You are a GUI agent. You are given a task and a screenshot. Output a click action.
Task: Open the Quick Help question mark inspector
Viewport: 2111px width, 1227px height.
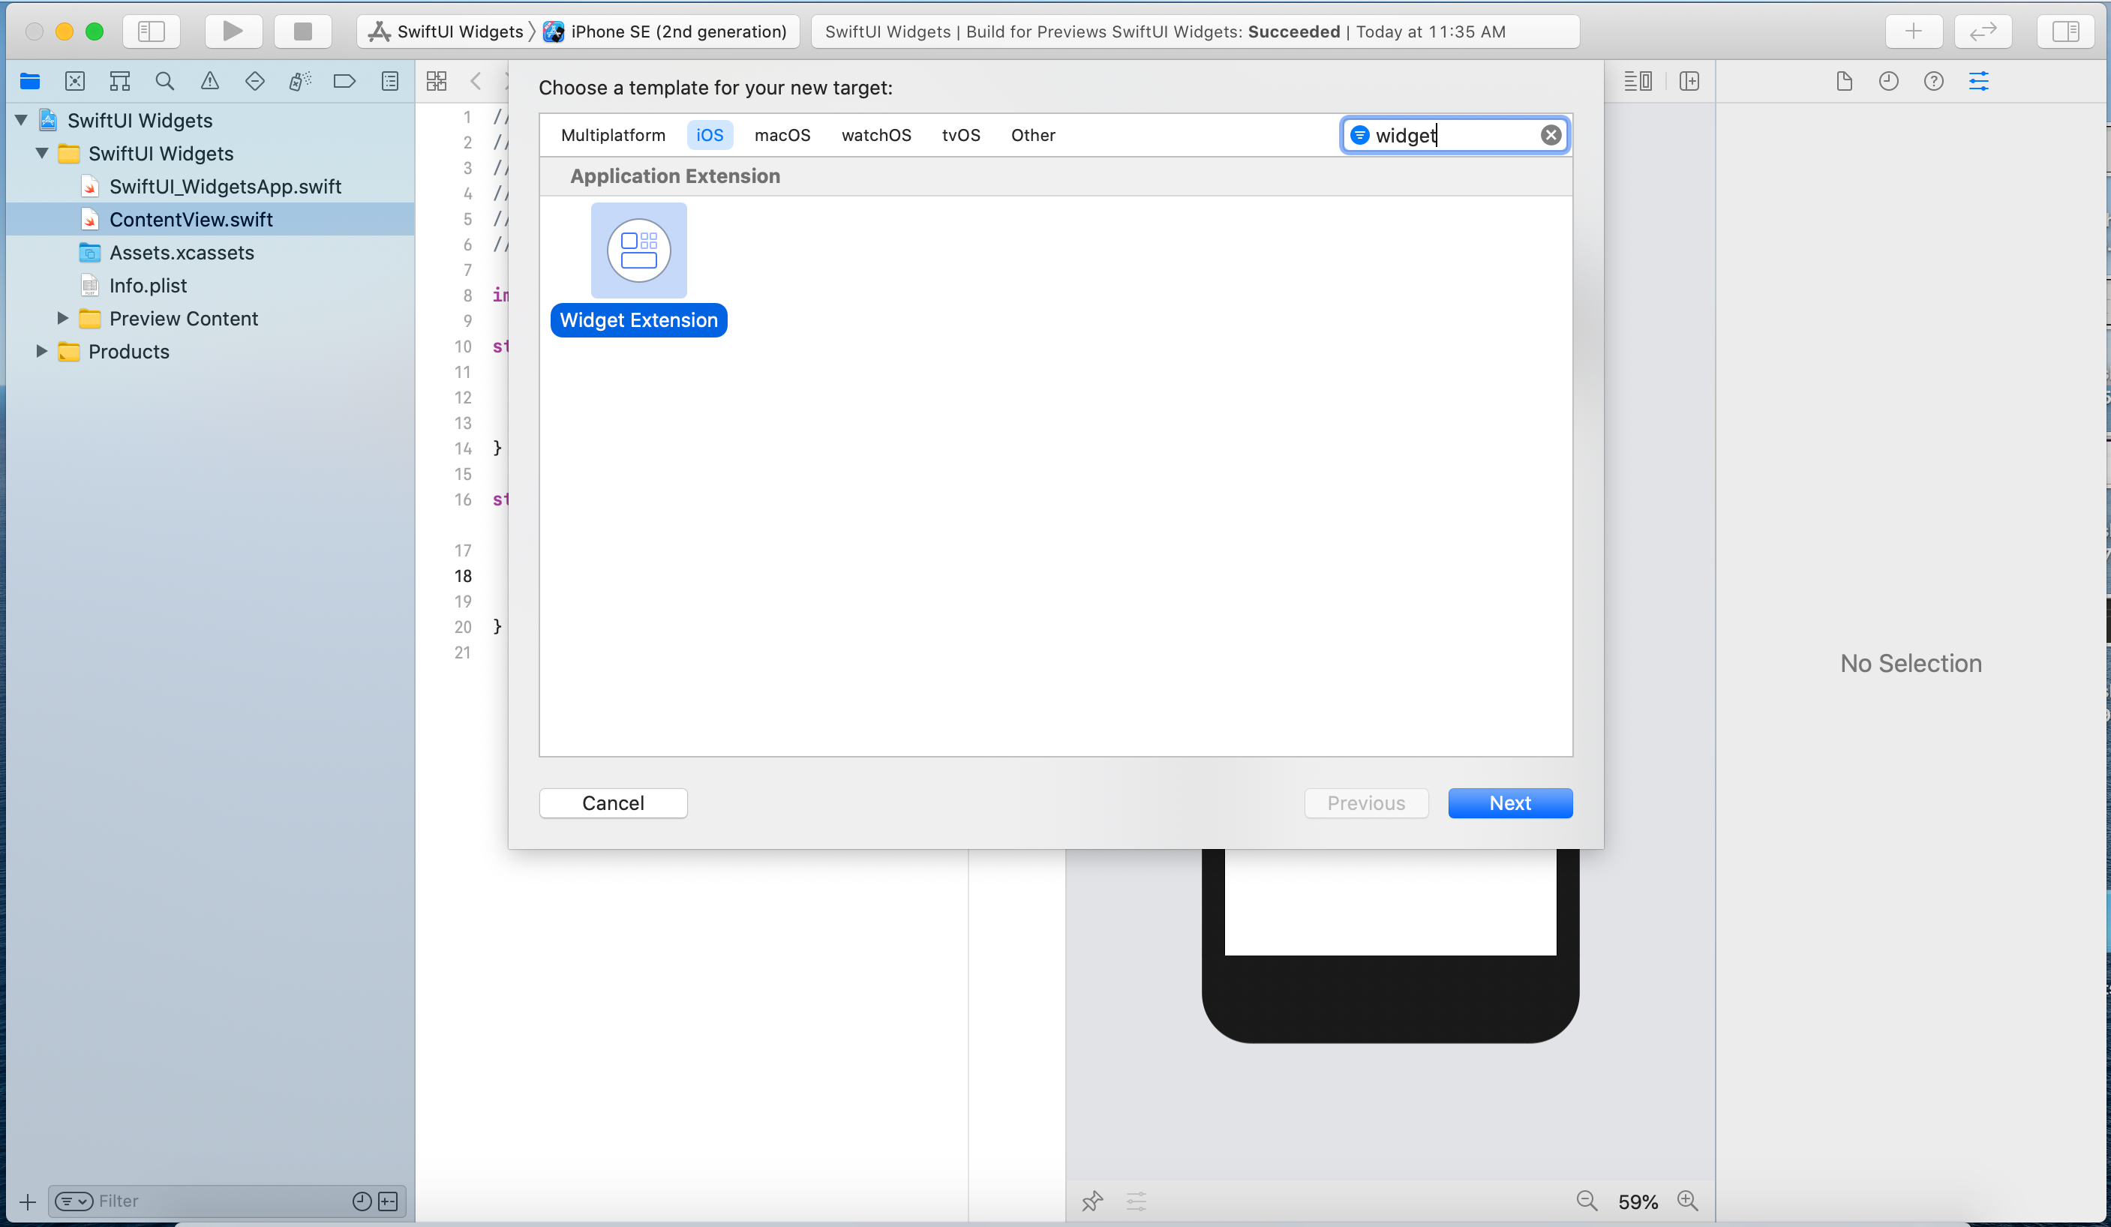coord(1934,81)
